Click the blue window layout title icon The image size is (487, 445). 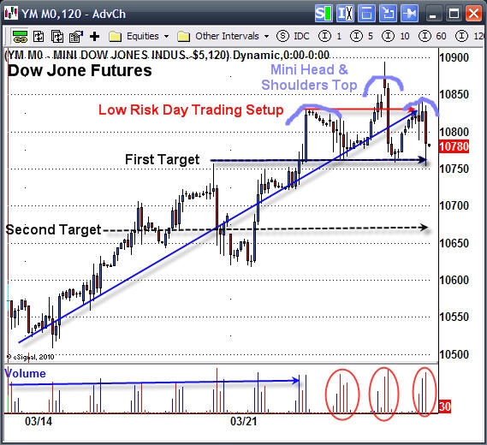point(366,14)
